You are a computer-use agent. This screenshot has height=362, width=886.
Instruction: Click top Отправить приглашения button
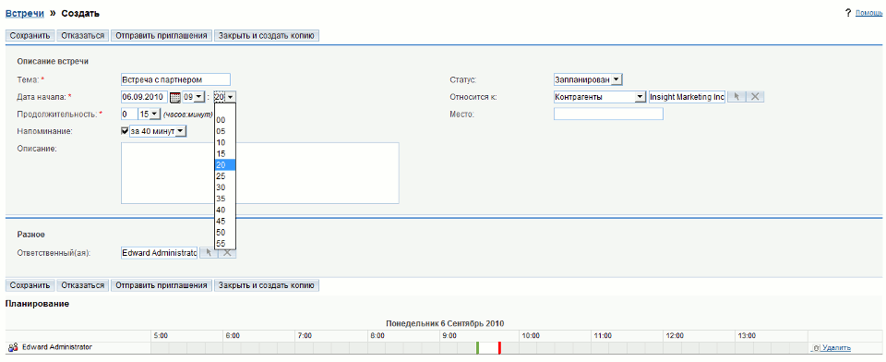tap(162, 36)
